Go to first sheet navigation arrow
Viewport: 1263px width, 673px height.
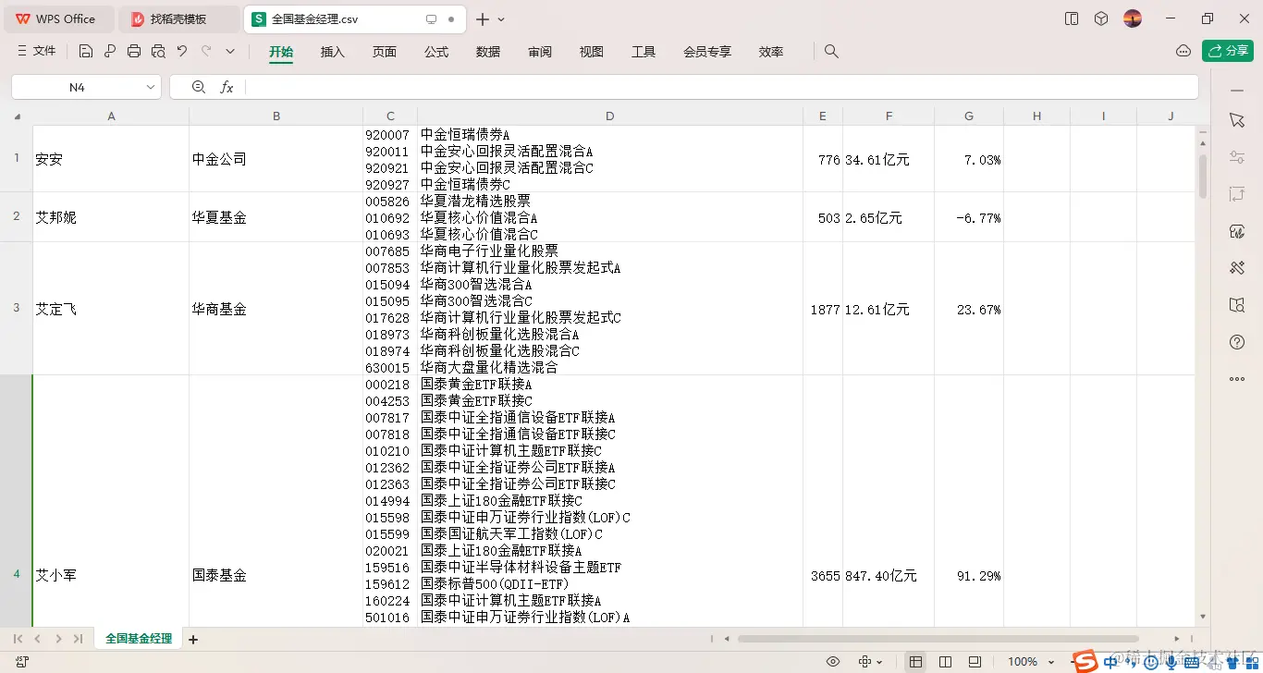pos(18,639)
